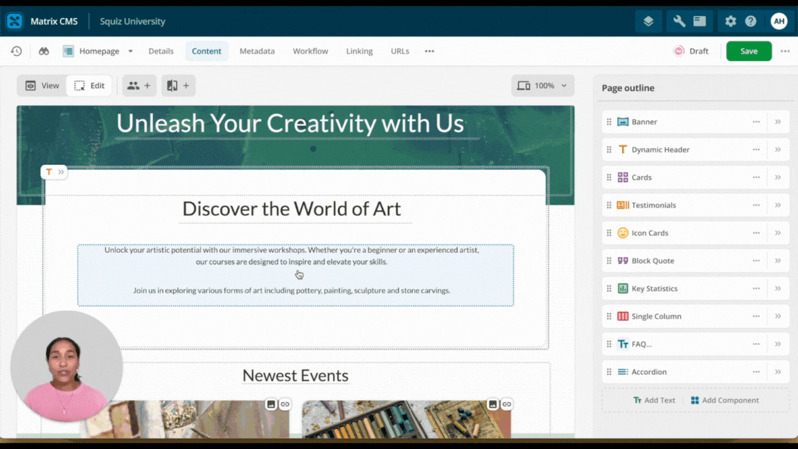Open the 100% zoom dropdown
The width and height of the screenshot is (798, 449).
click(x=543, y=85)
